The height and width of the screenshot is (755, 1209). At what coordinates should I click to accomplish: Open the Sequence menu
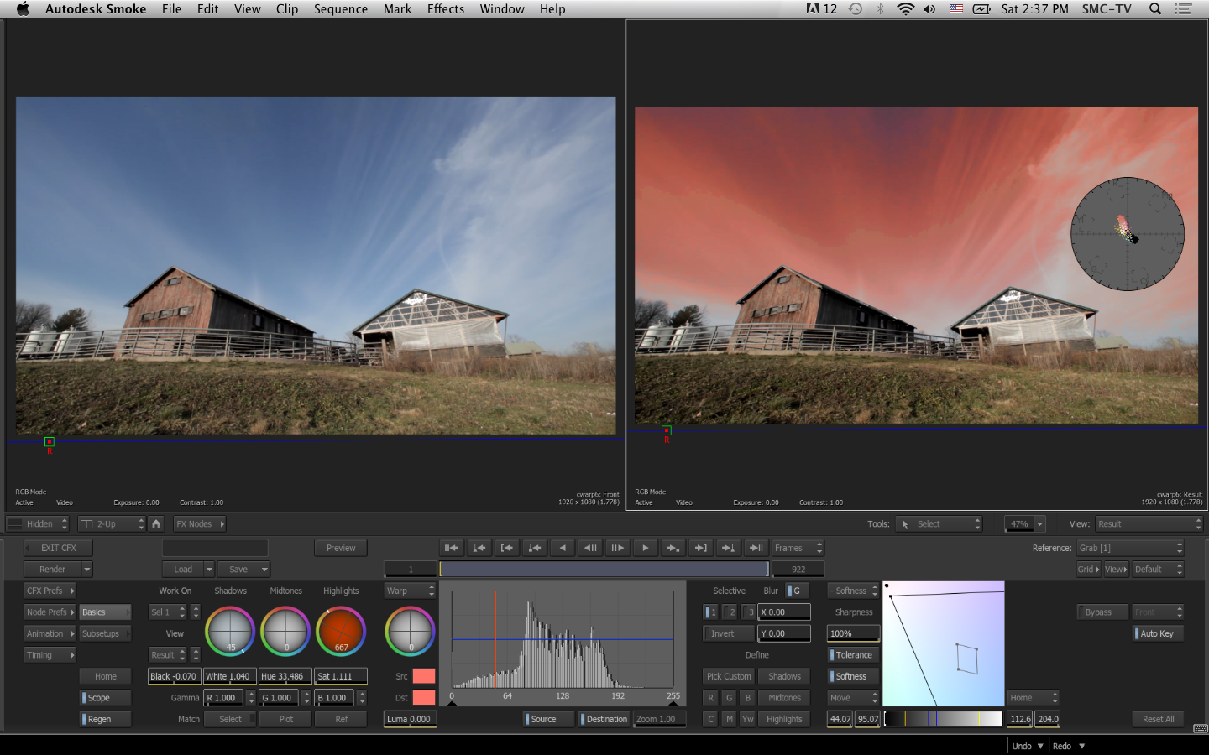point(340,9)
